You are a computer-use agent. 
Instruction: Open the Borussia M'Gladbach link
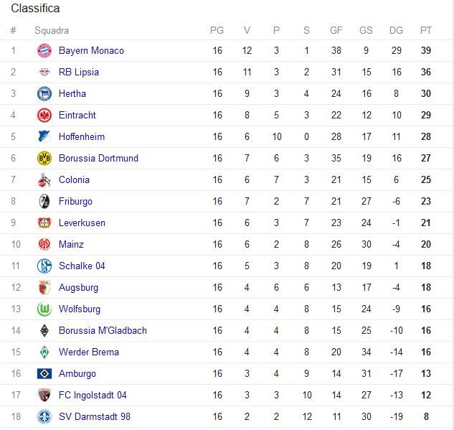[x=103, y=330]
